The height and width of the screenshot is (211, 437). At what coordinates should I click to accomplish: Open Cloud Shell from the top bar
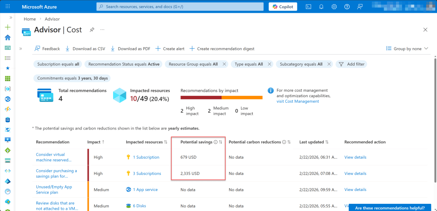[x=309, y=7]
